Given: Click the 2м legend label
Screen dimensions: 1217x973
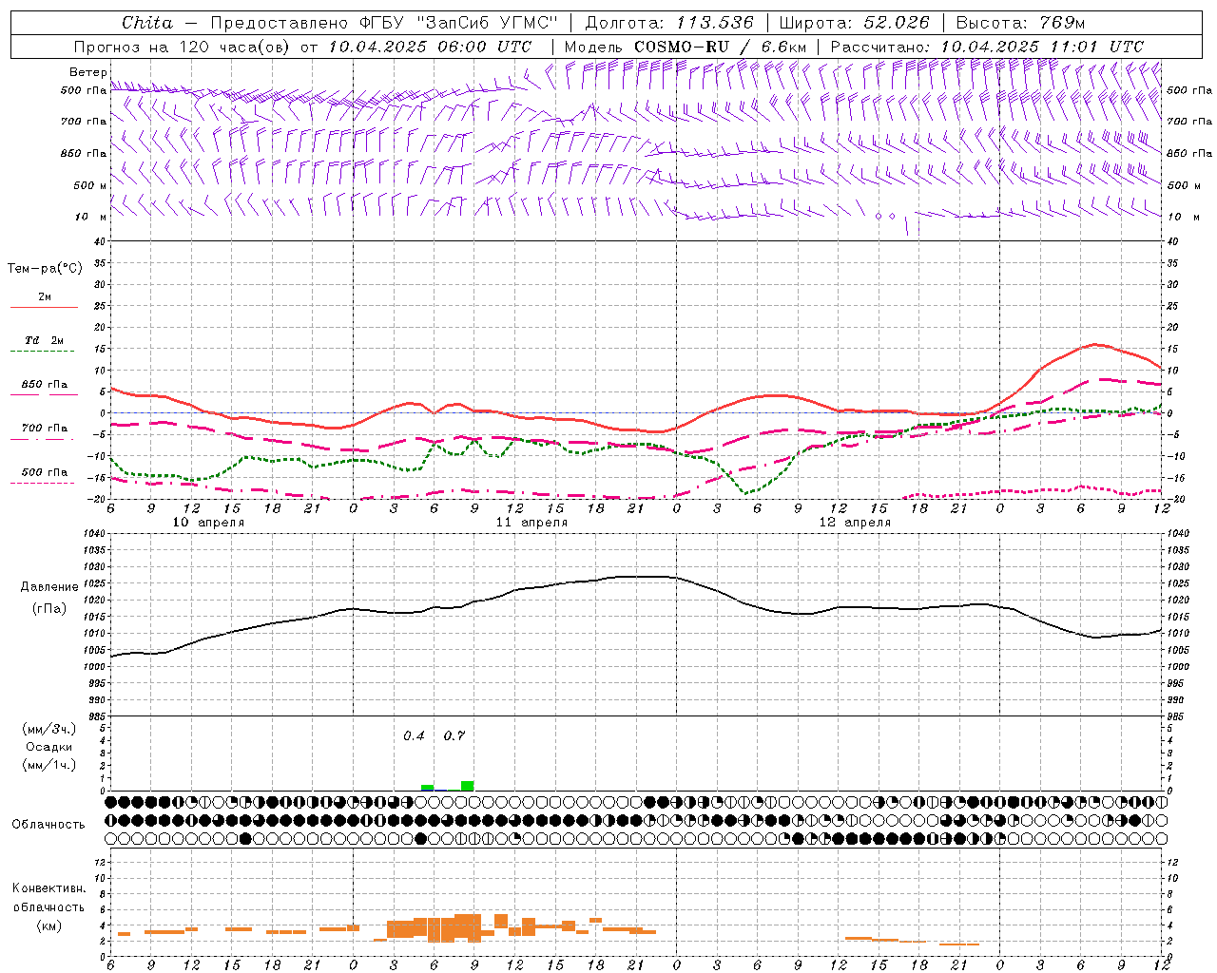Looking at the screenshot, I should [x=45, y=296].
